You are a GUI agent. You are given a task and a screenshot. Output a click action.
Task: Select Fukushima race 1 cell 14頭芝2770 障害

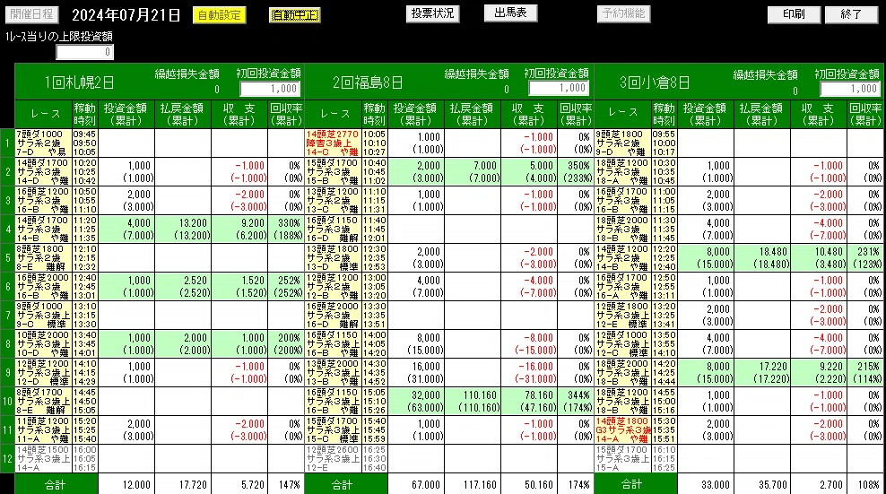(x=333, y=143)
